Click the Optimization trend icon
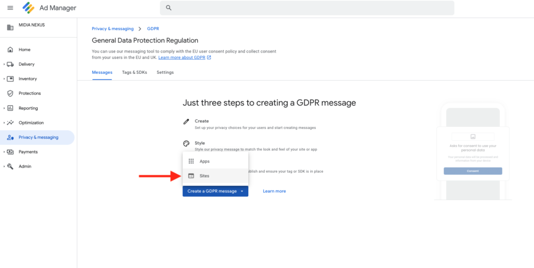 tap(10, 123)
